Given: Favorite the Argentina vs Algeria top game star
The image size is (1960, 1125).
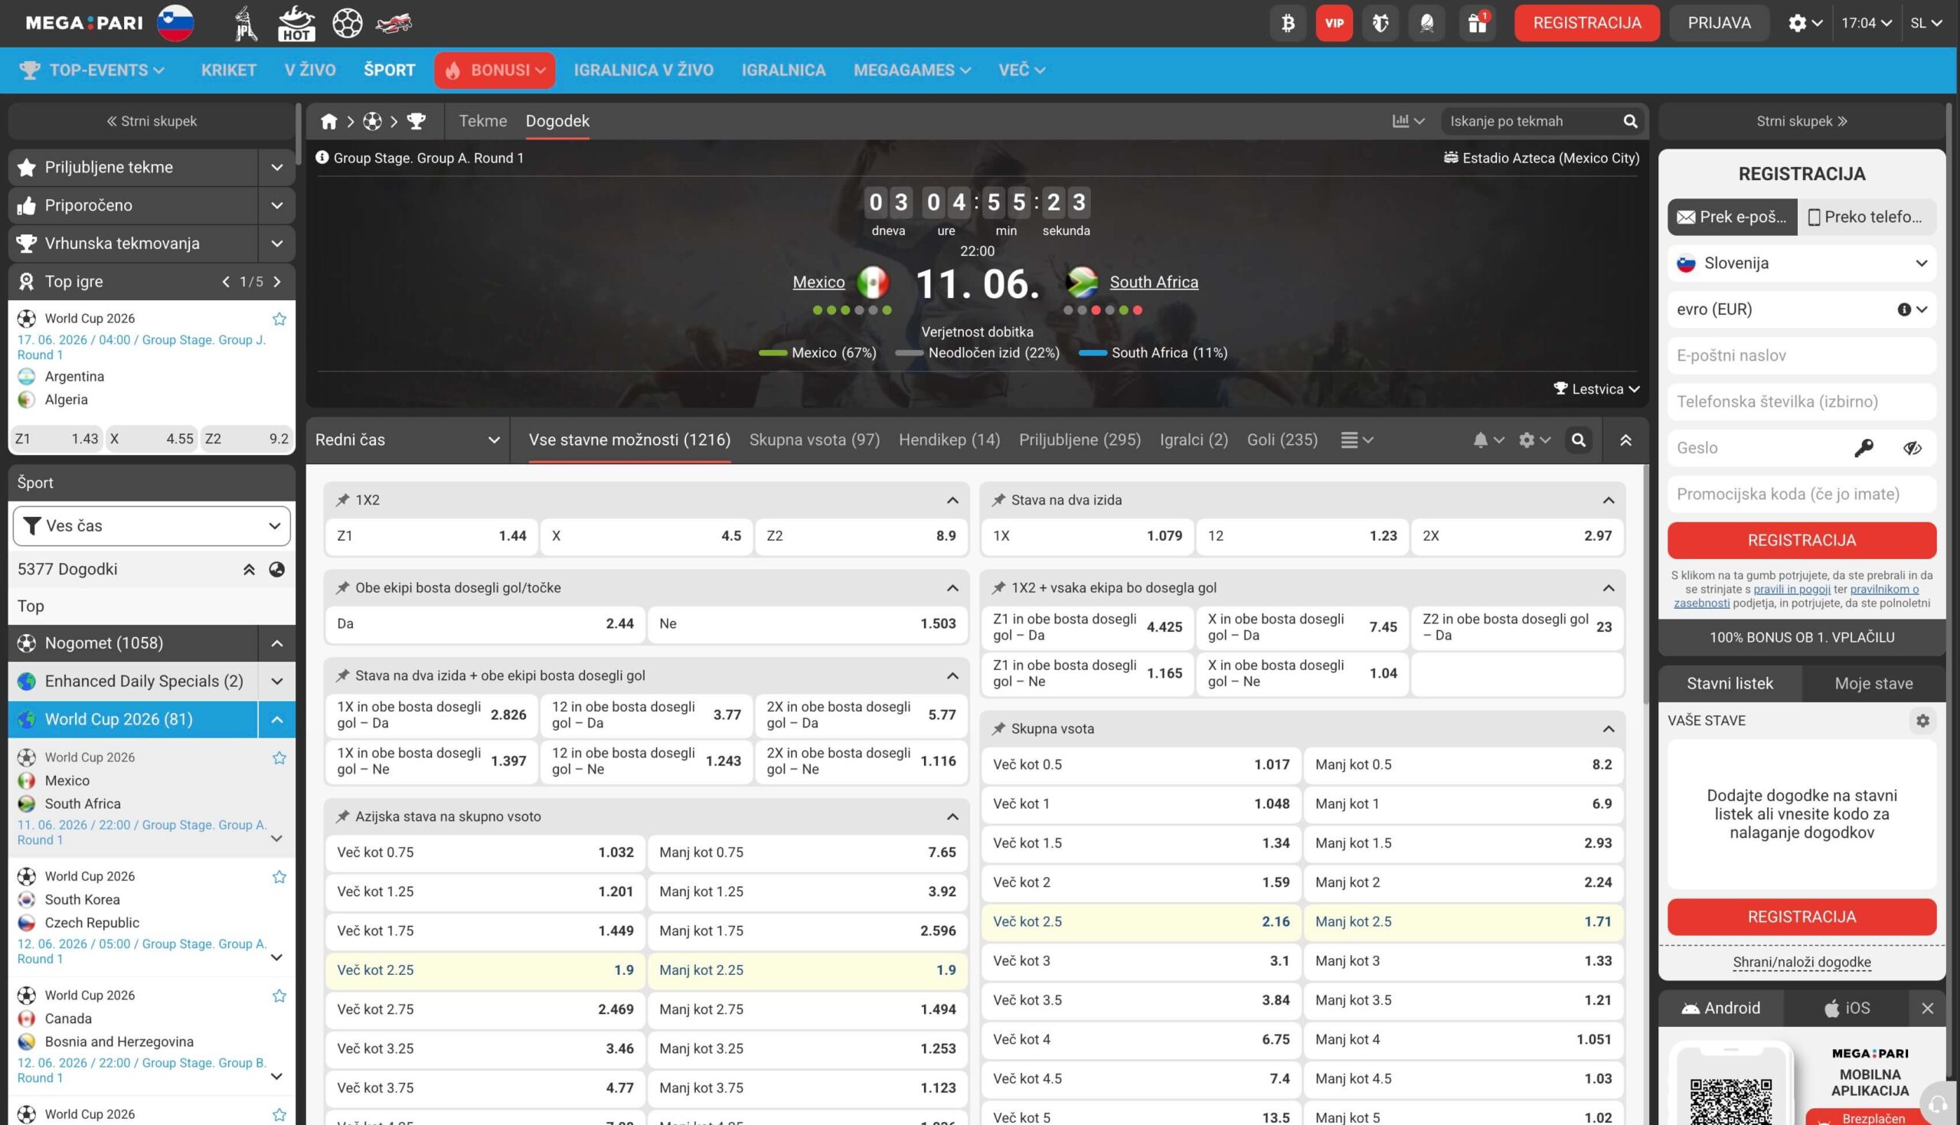Looking at the screenshot, I should click(x=279, y=319).
